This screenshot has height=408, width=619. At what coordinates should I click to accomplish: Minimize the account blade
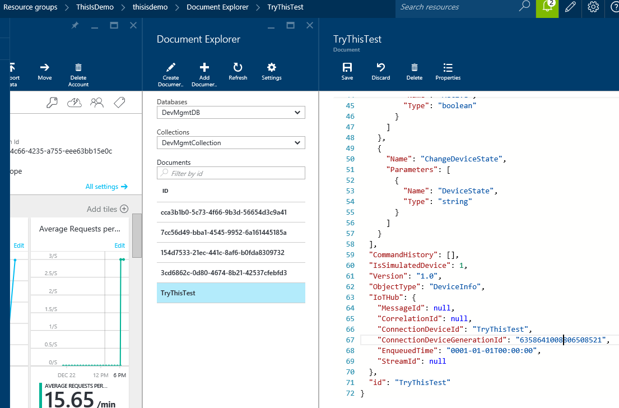94,27
